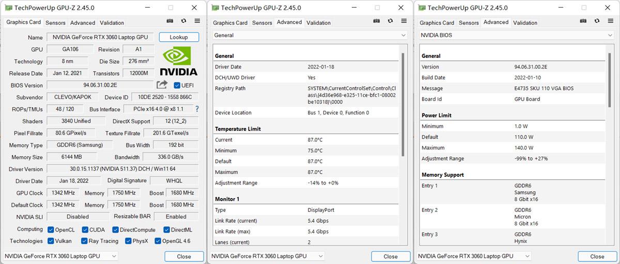Screen dimensions: 620x264
Task: Click the GPU Name field
Action: pos(101,37)
